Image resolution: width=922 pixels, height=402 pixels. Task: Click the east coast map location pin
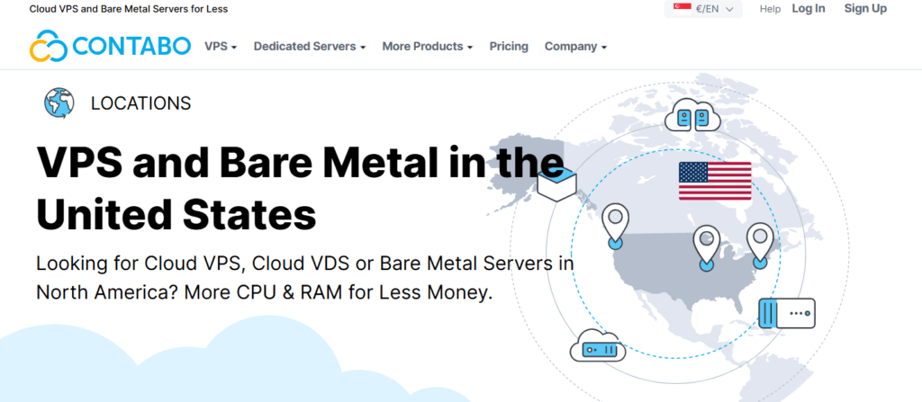click(x=760, y=243)
